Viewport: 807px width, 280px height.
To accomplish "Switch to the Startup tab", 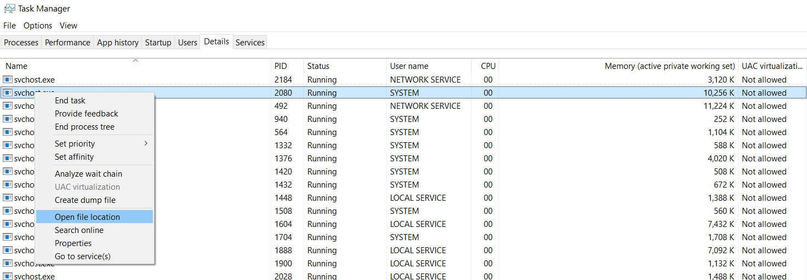I will (158, 42).
